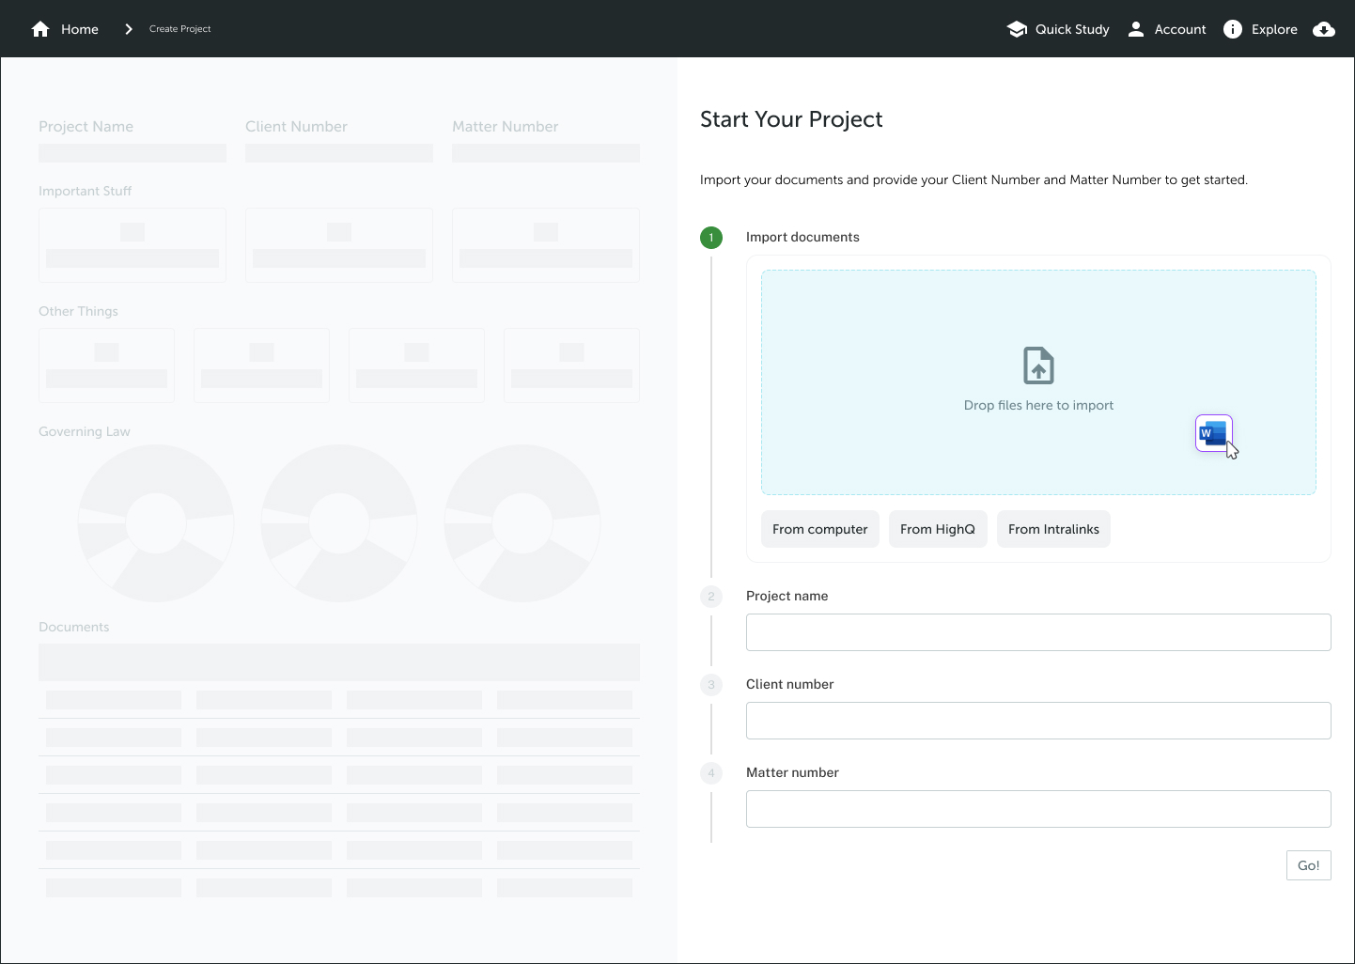This screenshot has width=1355, height=964.
Task: Focus the Client number input field
Action: (x=1038, y=721)
